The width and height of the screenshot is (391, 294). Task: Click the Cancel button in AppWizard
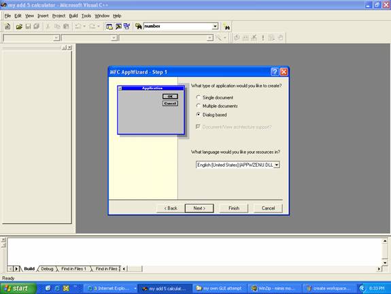pyautogui.click(x=268, y=208)
